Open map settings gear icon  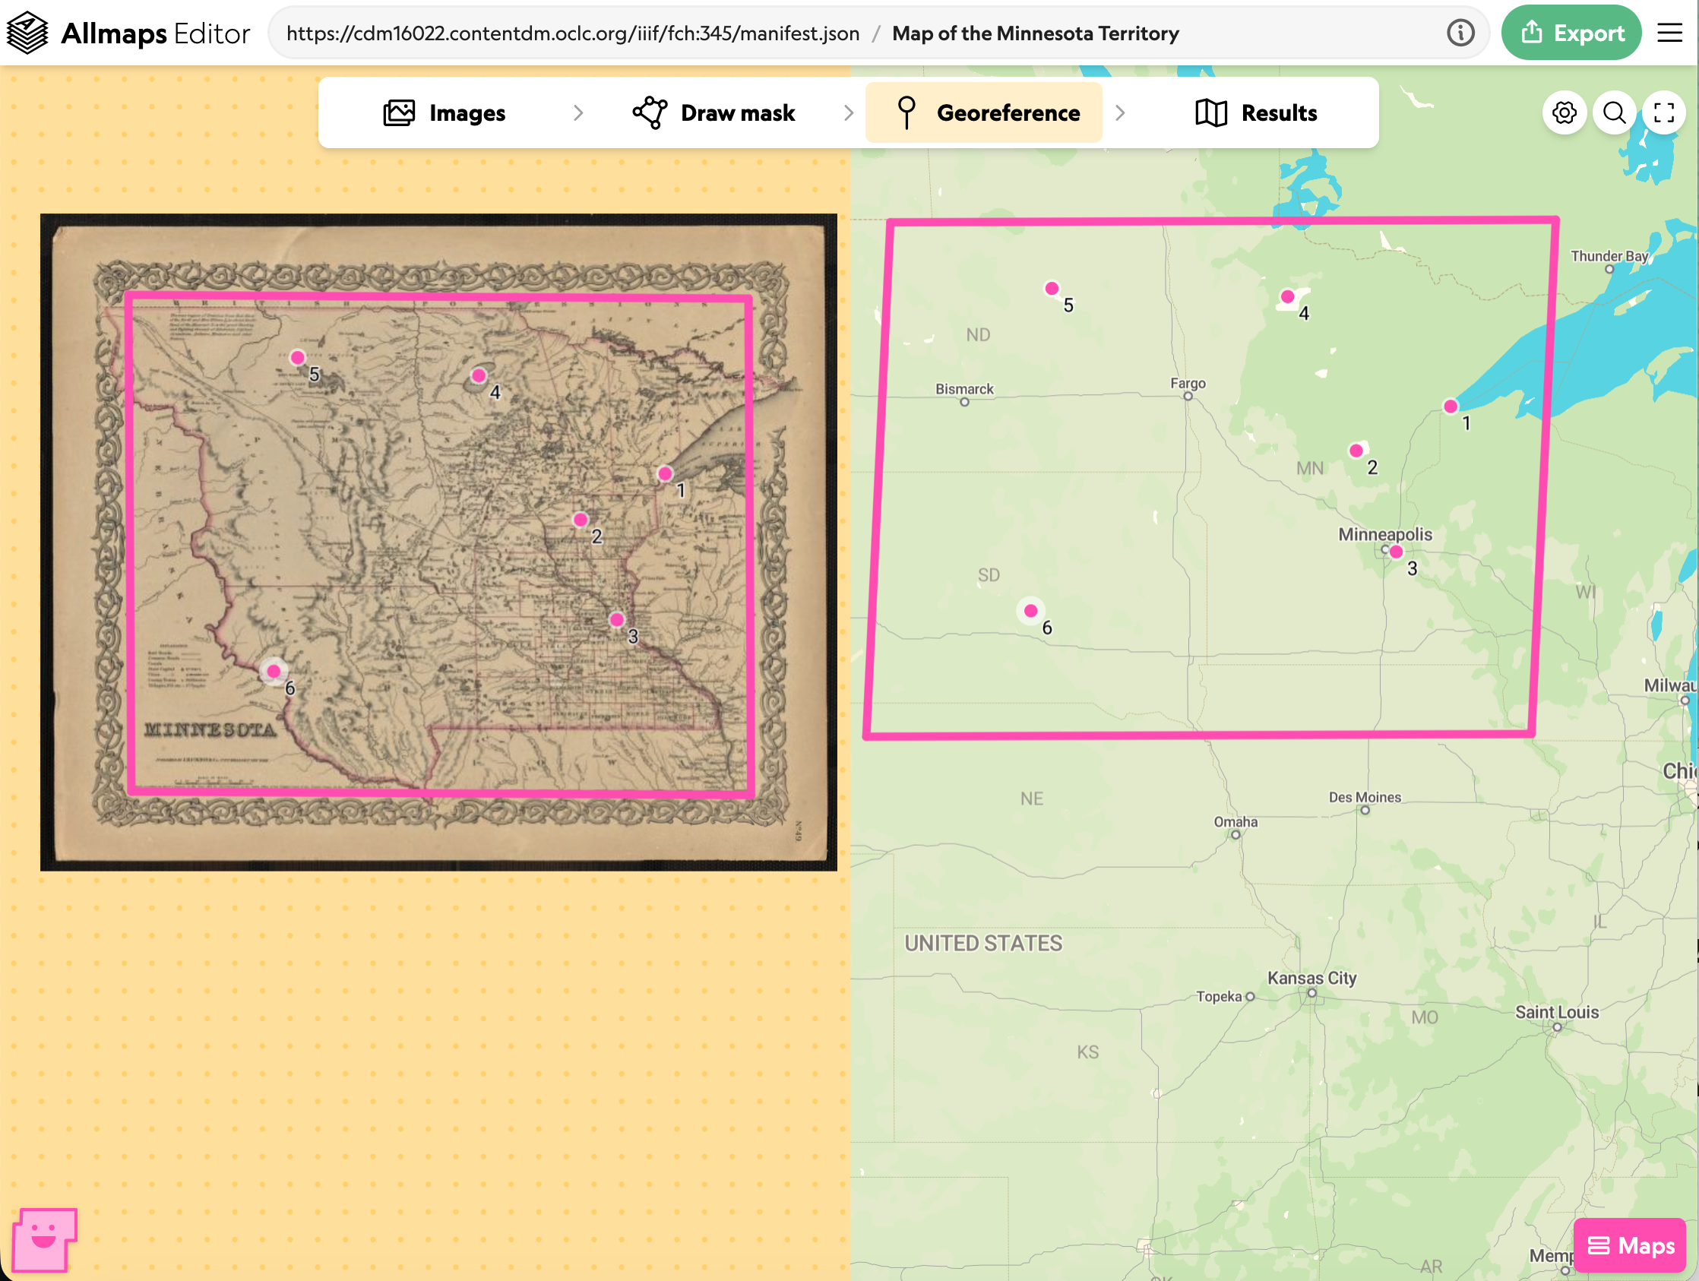(1564, 113)
